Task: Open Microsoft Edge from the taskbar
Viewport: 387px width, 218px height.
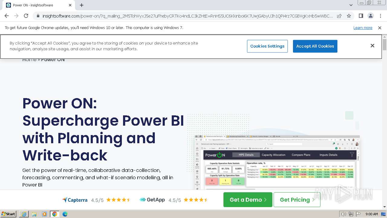Action: 65,214
